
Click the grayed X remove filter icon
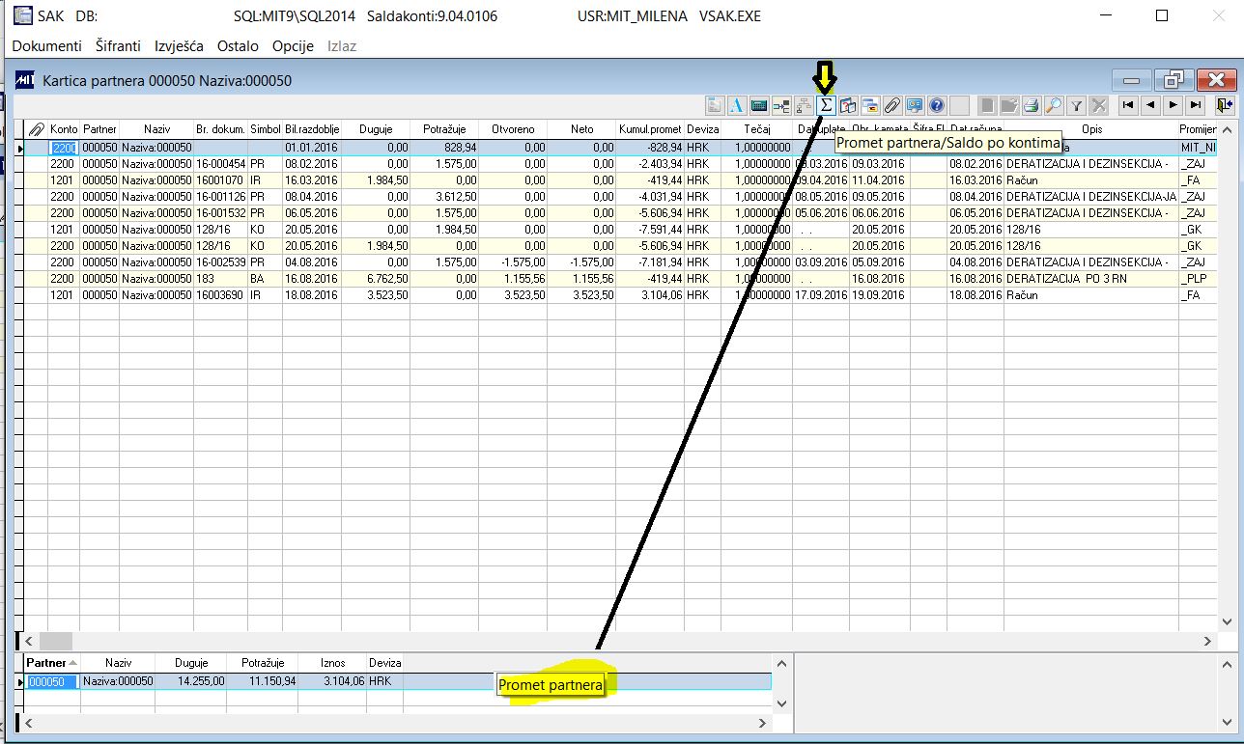(x=1098, y=105)
